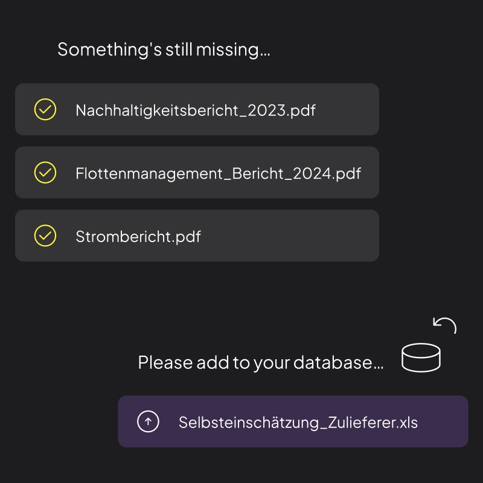
Task: Click the "Please add to your database..." text
Action: coord(261,363)
